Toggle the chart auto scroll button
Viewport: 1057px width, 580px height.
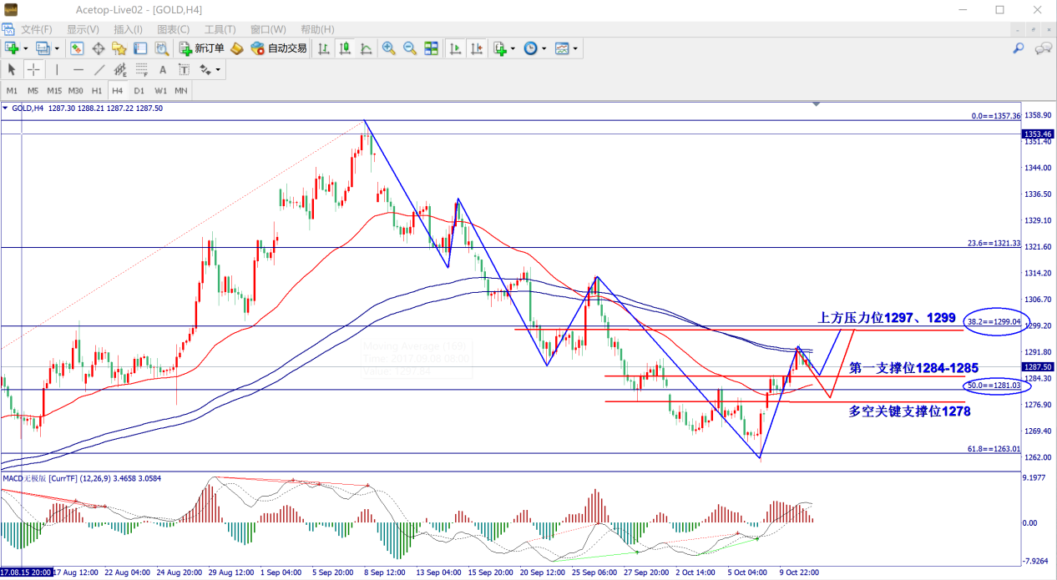(x=455, y=48)
